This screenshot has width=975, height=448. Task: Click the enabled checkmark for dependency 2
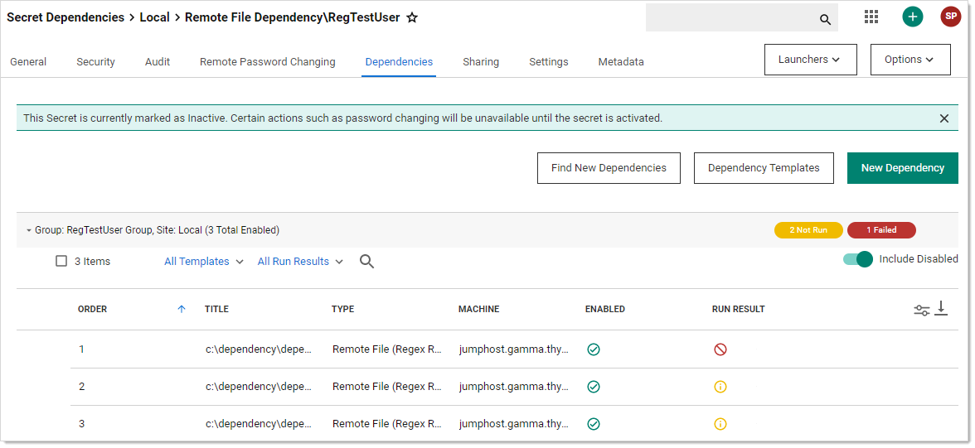(x=594, y=387)
